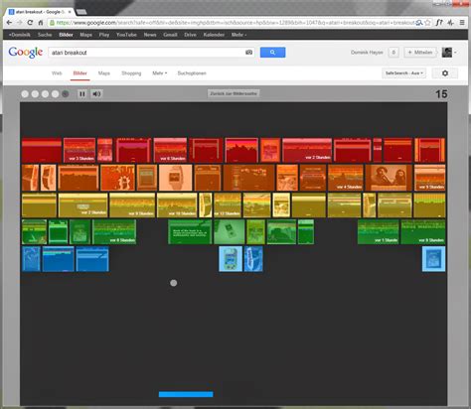Click the blue paddle
The image size is (471, 409).
[186, 394]
